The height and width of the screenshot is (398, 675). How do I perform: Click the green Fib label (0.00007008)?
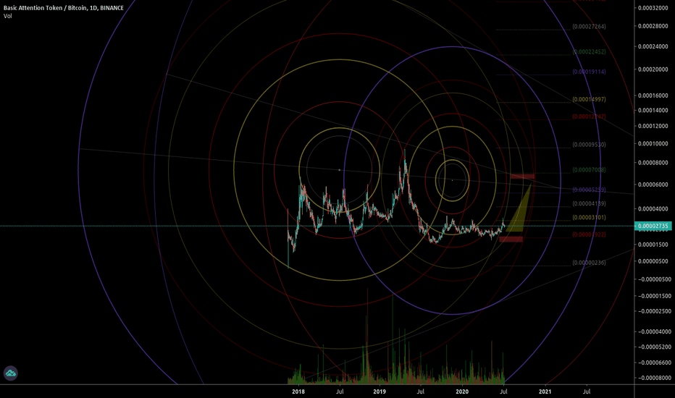point(589,170)
